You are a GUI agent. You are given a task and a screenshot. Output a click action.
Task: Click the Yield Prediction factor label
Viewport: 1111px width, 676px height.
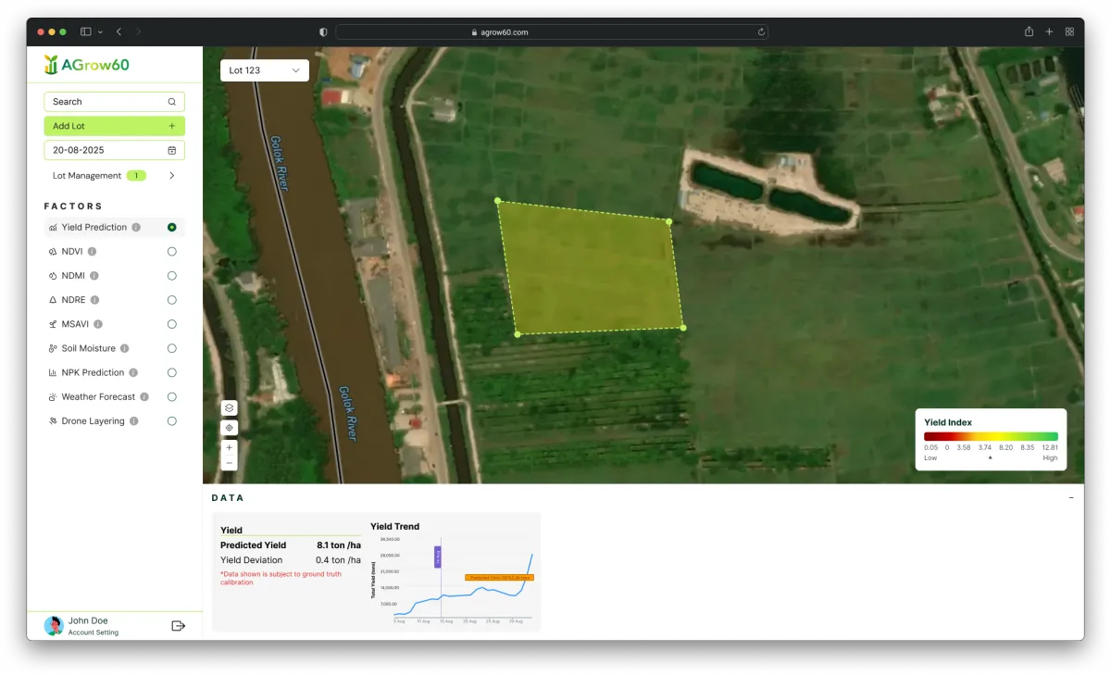pos(94,227)
